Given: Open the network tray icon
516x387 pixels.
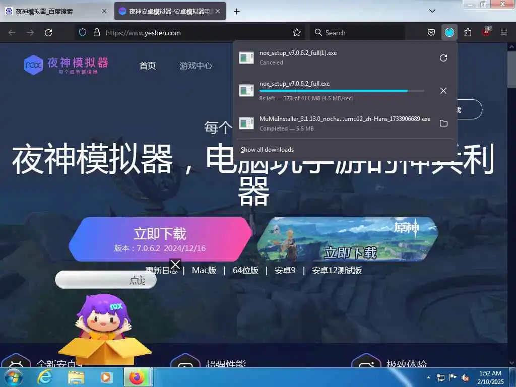Looking at the screenshot, I should point(440,377).
